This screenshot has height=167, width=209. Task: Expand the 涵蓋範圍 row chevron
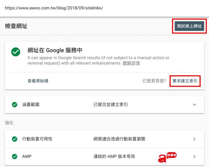pos(194,105)
